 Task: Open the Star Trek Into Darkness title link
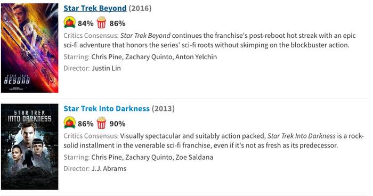tap(107, 109)
